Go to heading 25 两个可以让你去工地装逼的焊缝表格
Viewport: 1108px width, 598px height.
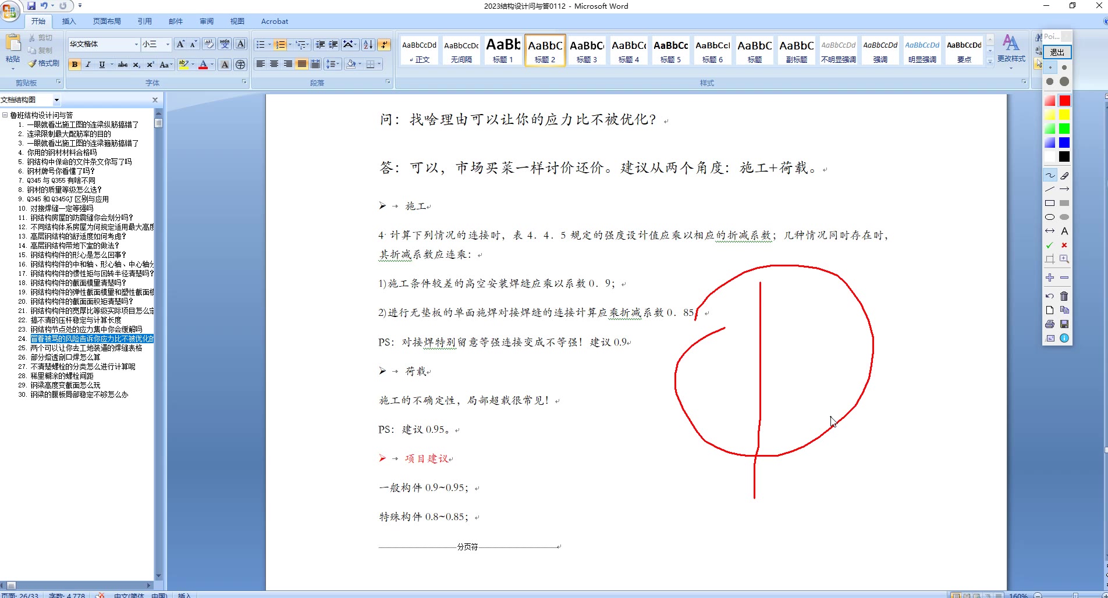pos(86,348)
